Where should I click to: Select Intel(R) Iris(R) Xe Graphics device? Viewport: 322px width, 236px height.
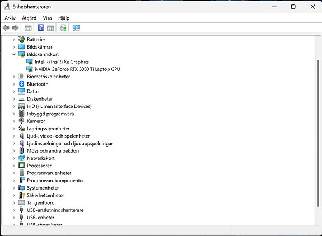[x=62, y=62]
